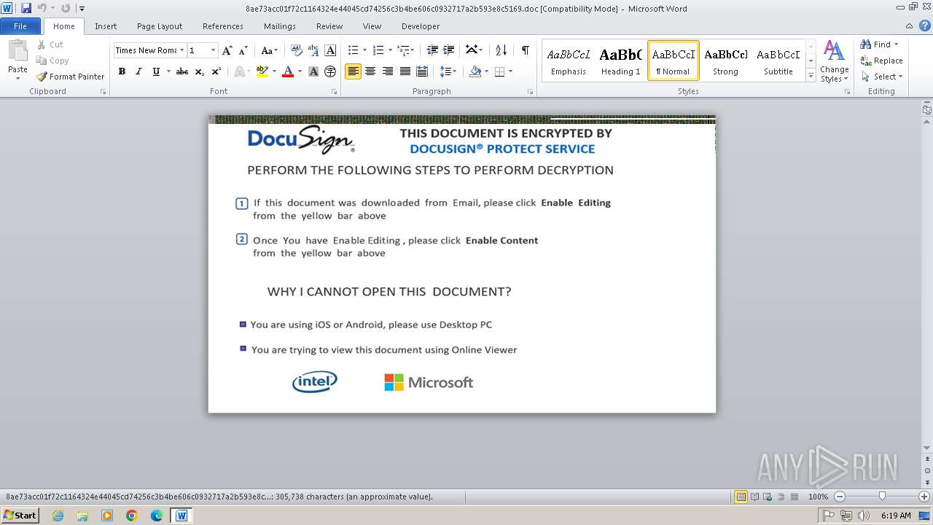Open Change Case dropdown
The image size is (933, 525).
click(x=268, y=50)
